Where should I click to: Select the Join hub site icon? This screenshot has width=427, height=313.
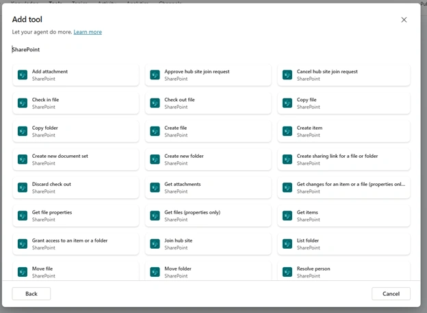pos(155,244)
